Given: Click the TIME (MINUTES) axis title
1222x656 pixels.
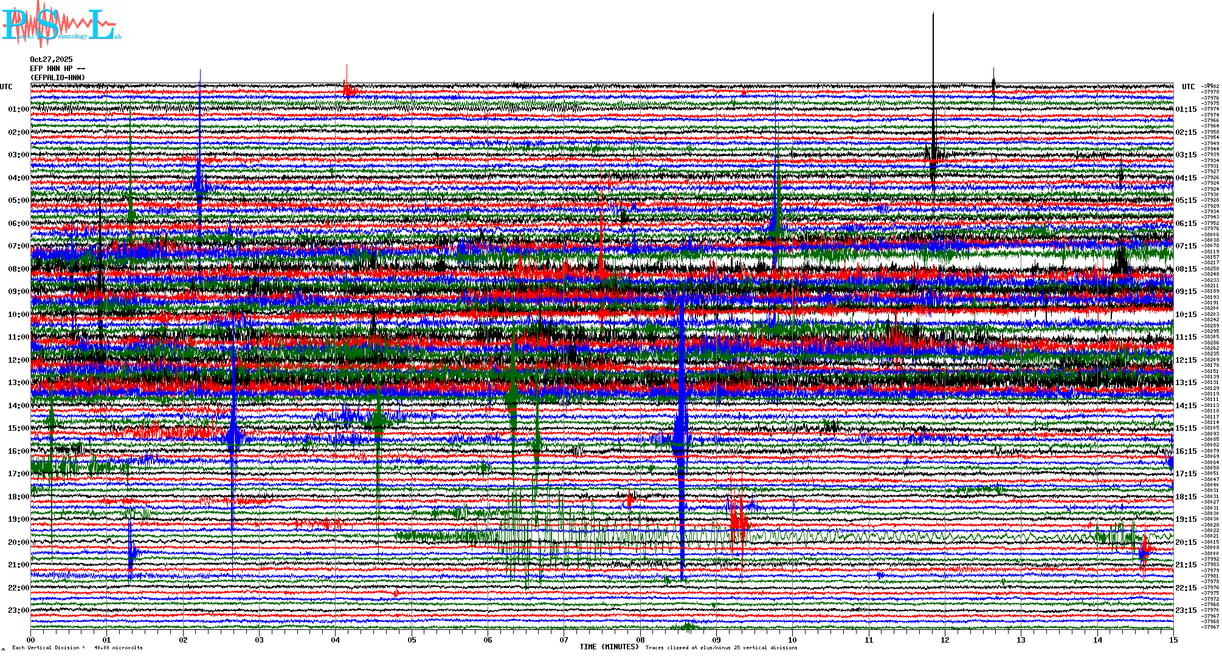Looking at the screenshot, I should coord(609,647).
